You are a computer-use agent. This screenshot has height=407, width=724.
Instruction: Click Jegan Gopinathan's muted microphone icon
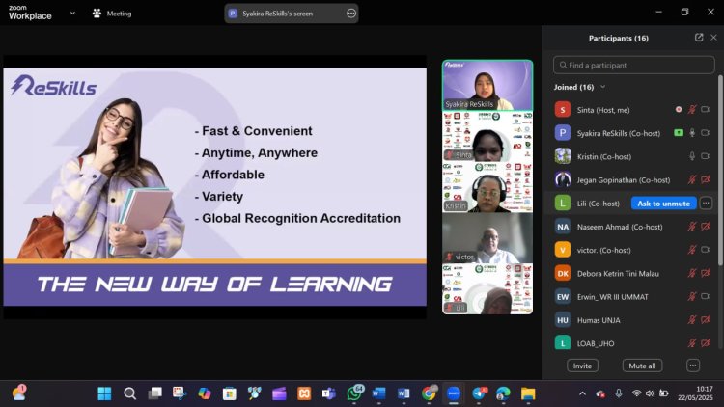click(692, 179)
